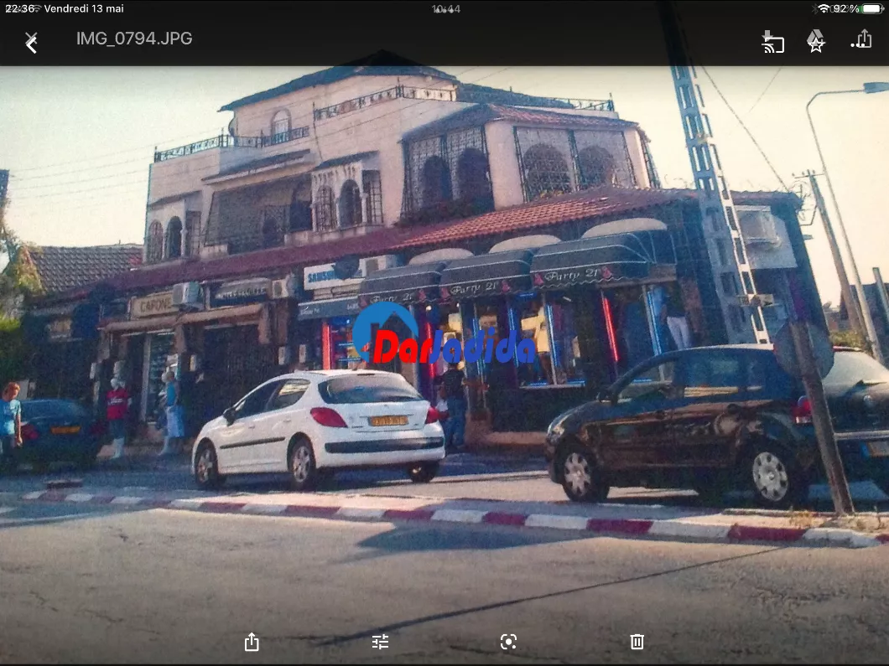Delete photo with trash icon
The image size is (889, 666).
click(637, 642)
